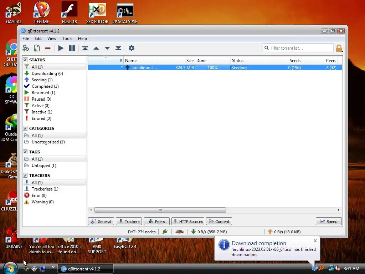Sort torrents by Size column header

(x=177, y=61)
